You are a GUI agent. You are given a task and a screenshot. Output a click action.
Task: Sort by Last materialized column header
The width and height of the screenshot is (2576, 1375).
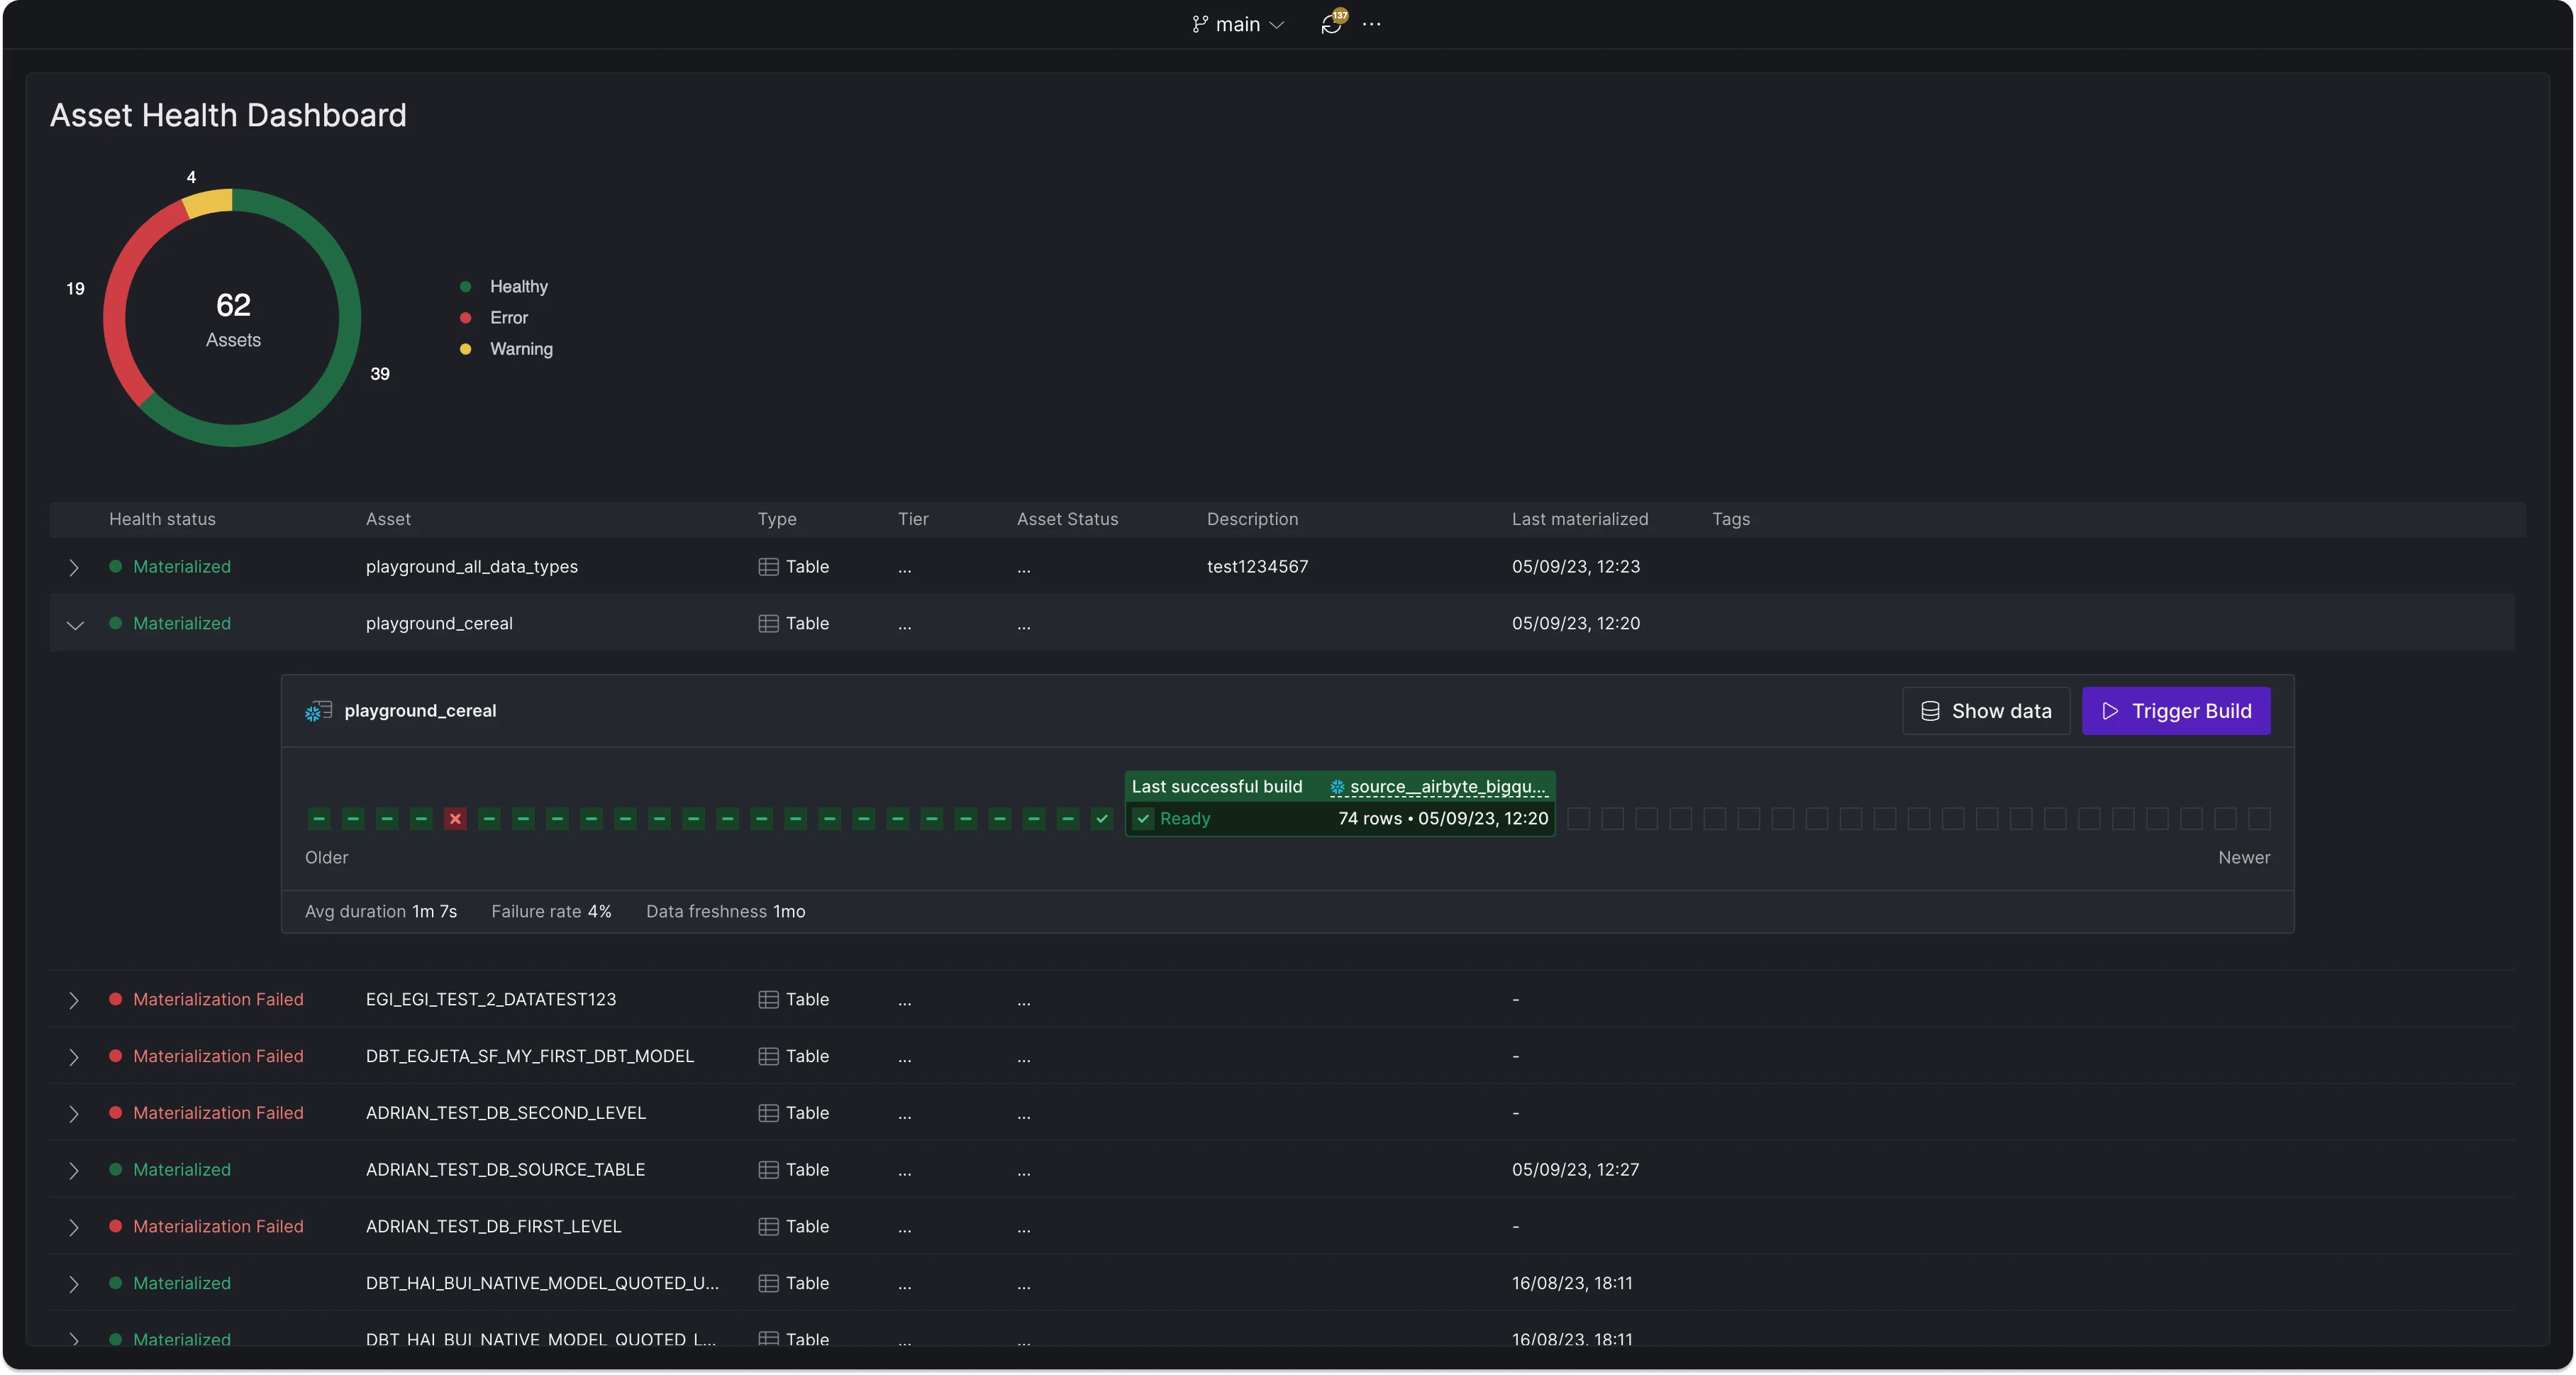click(x=1580, y=520)
